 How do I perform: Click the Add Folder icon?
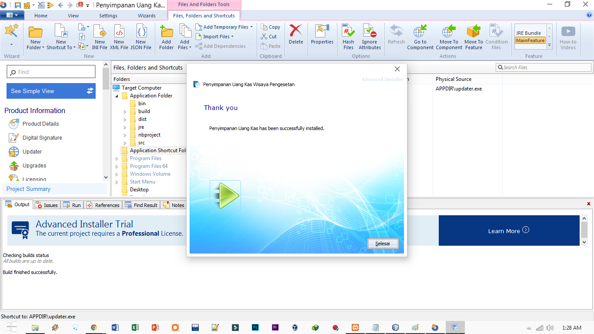tap(167, 32)
